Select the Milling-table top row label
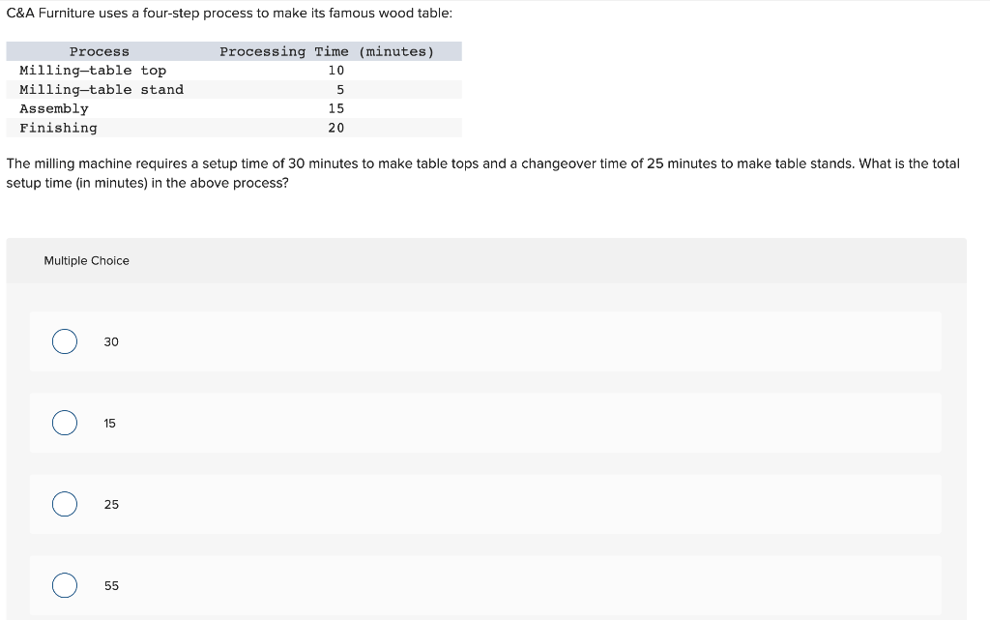This screenshot has width=990, height=620. click(93, 71)
